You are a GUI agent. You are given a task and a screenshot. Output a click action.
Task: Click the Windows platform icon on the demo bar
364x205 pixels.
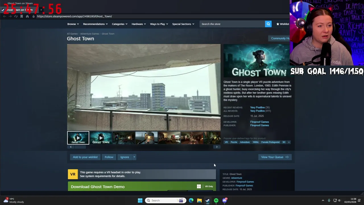coord(199,186)
